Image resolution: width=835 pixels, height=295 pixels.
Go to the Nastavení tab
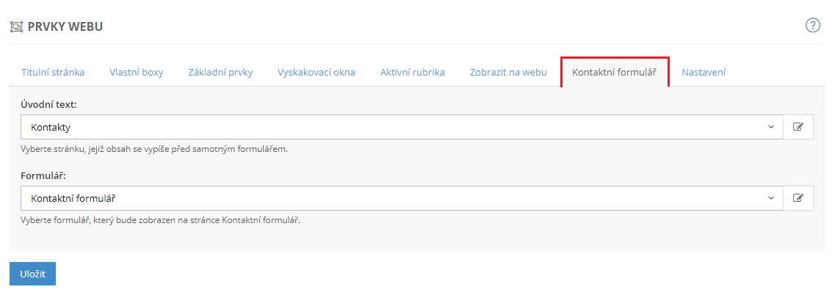704,73
